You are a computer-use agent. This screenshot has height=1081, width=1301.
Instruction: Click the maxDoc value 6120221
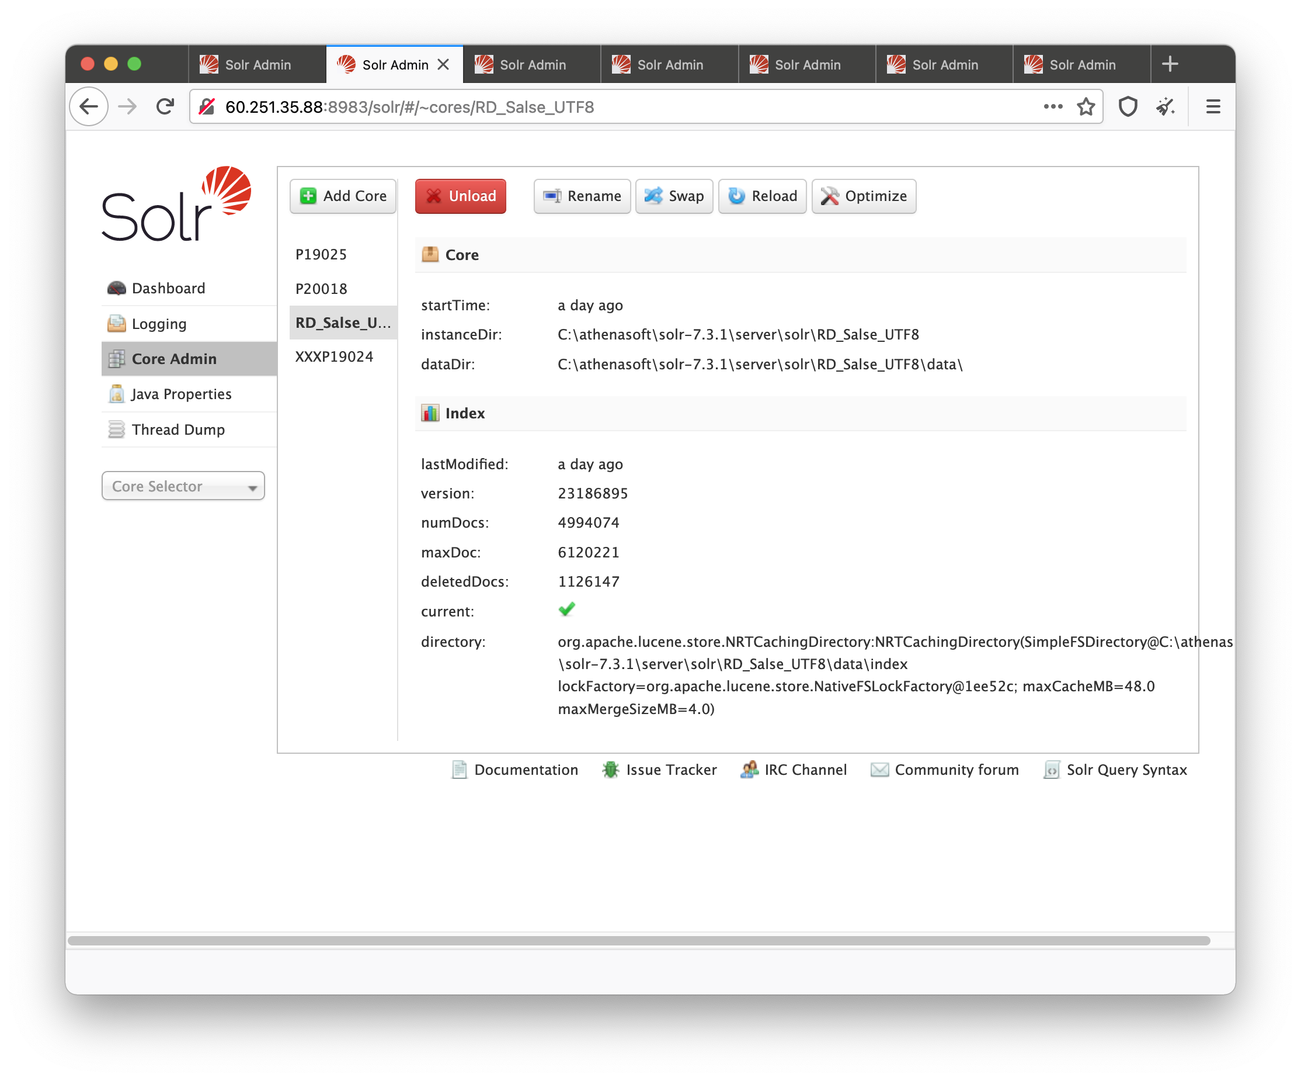[589, 552]
